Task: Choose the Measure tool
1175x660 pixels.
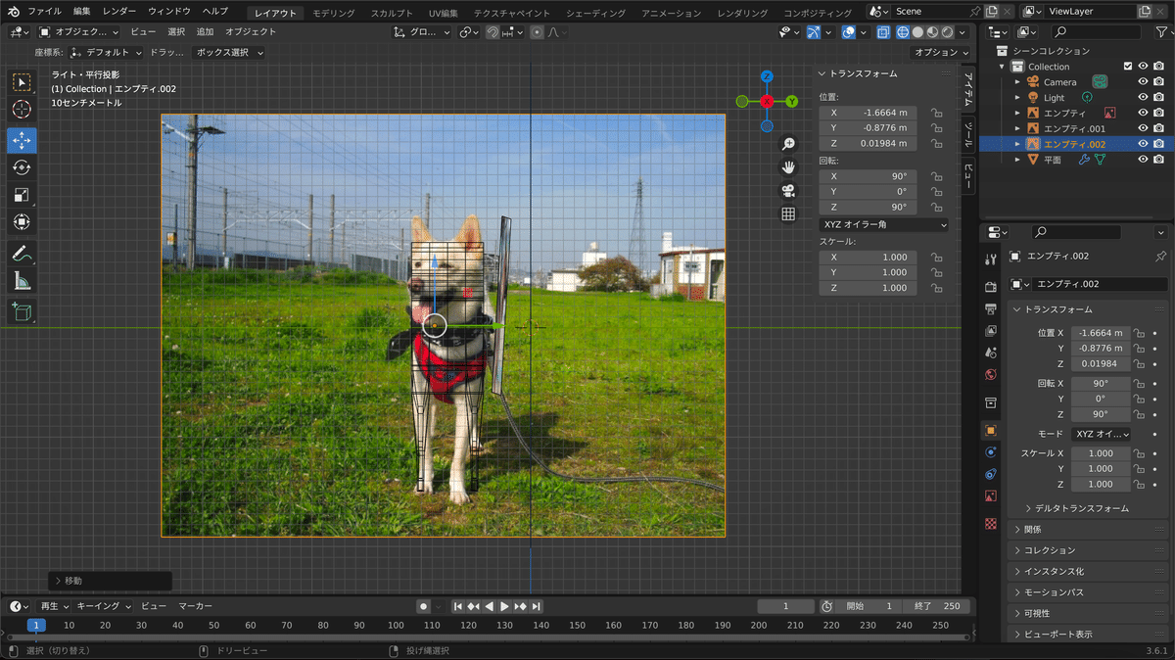Action: pos(22,281)
